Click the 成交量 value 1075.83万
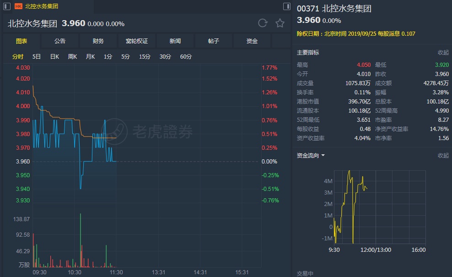The image size is (452, 277). tap(358, 83)
